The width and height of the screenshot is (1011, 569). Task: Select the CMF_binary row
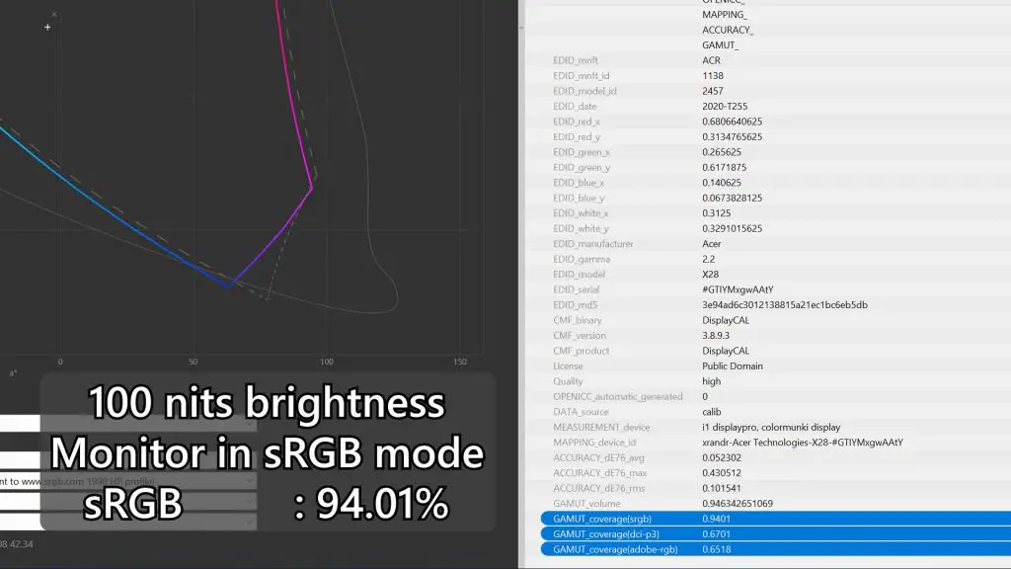[770, 320]
